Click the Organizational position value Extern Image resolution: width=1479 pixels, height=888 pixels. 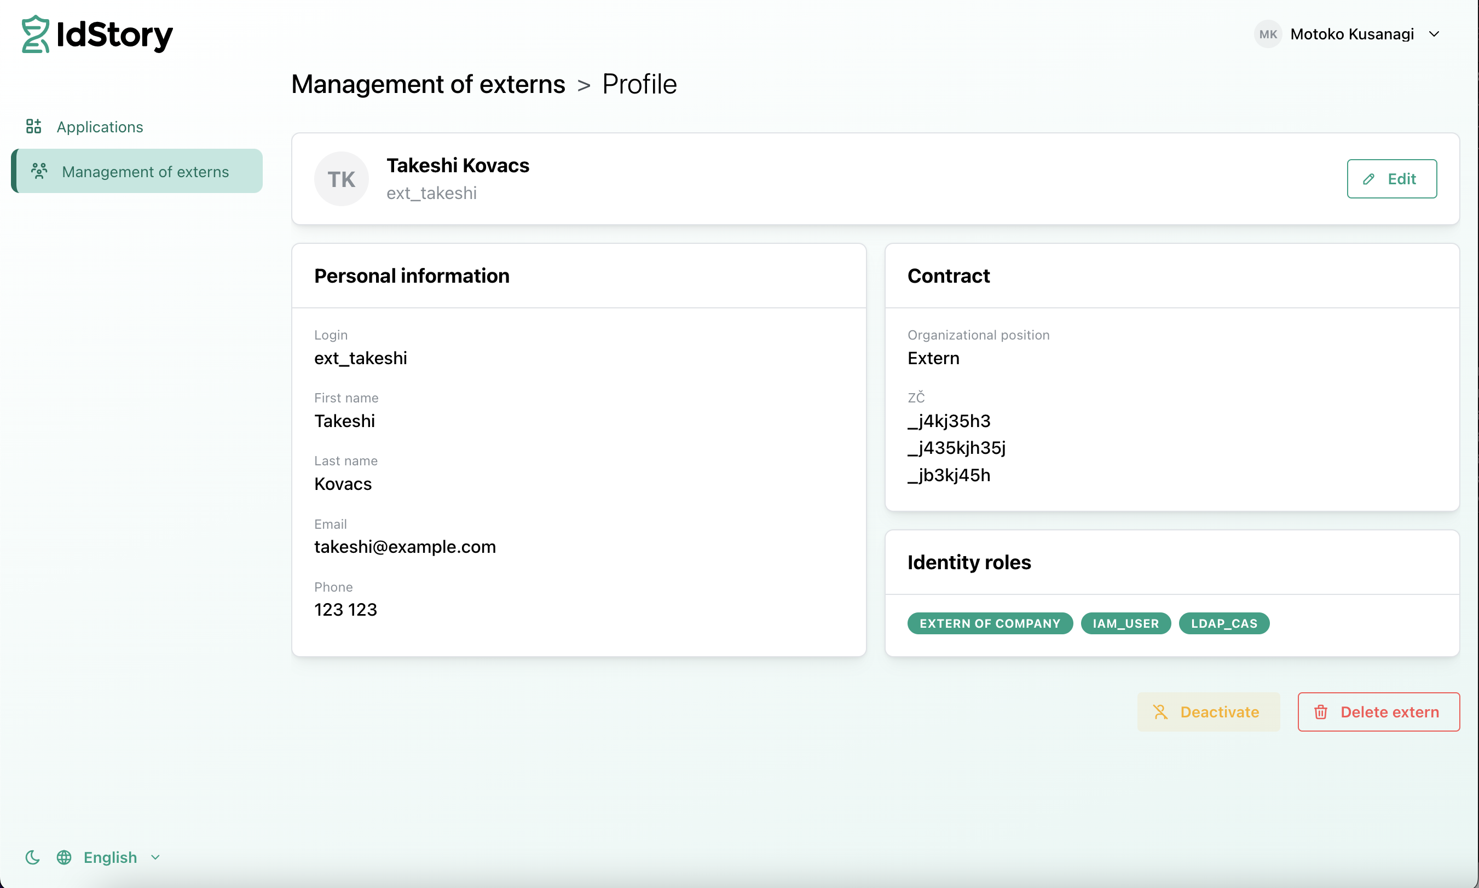[x=933, y=358]
